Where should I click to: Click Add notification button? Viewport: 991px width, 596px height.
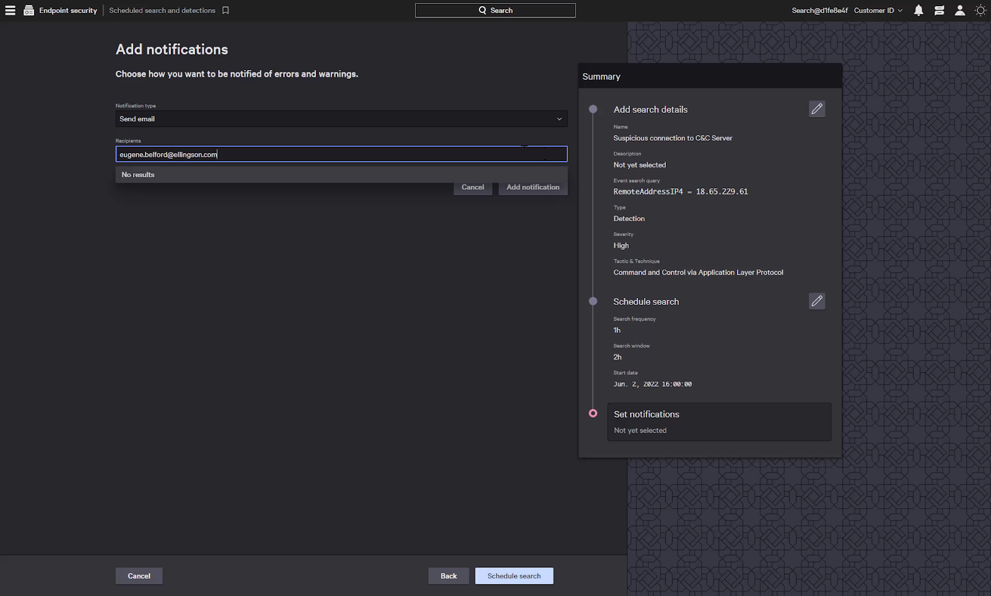(533, 187)
